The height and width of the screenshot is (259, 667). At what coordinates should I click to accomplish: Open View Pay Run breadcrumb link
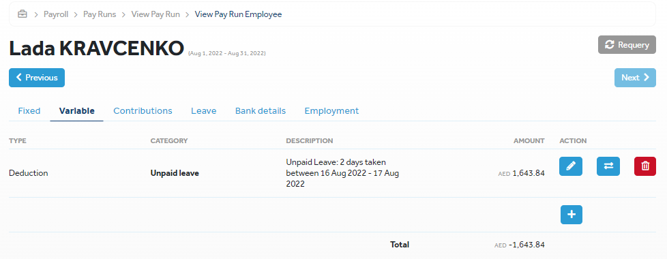coord(155,14)
